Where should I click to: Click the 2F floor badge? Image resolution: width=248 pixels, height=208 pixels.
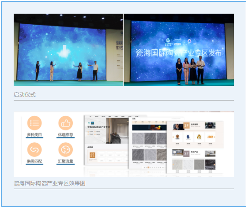(186, 154)
